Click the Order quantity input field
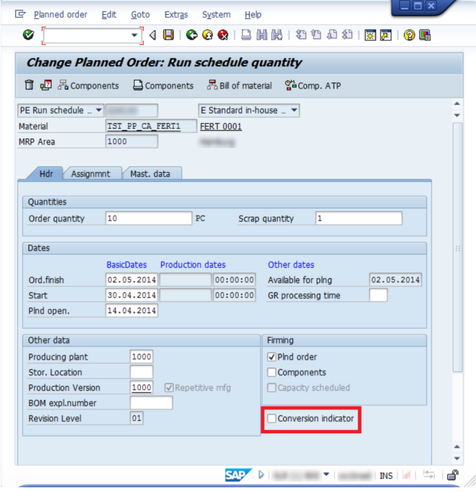 click(148, 218)
